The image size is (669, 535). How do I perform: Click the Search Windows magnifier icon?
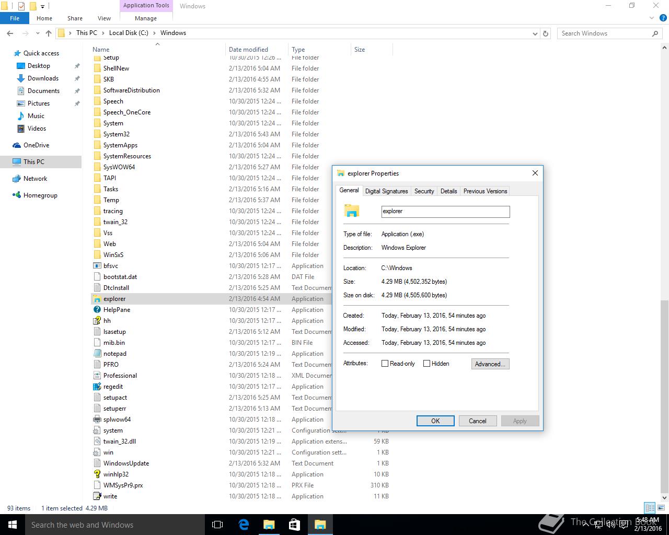point(655,33)
